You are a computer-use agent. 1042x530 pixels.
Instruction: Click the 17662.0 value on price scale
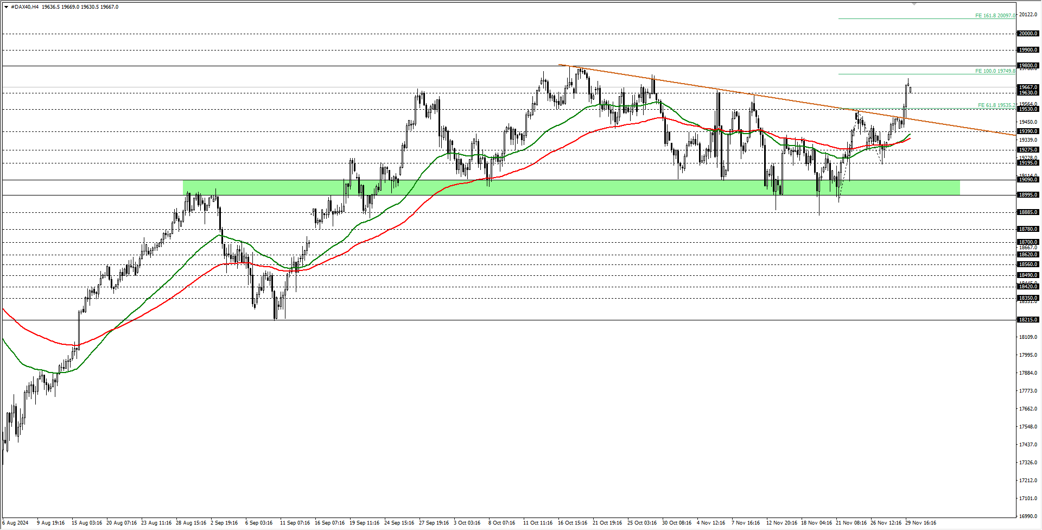click(x=1028, y=409)
